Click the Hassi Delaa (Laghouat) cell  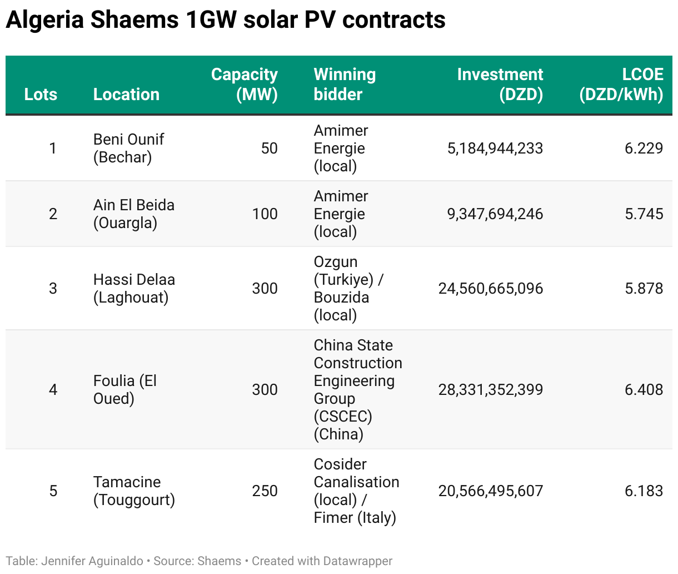click(x=134, y=288)
